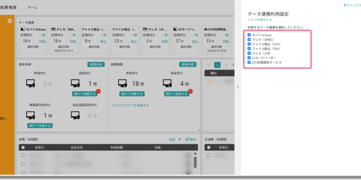
Task: Click monitor icon under 事前申請 承認待ち
Action: tap(75, 83)
